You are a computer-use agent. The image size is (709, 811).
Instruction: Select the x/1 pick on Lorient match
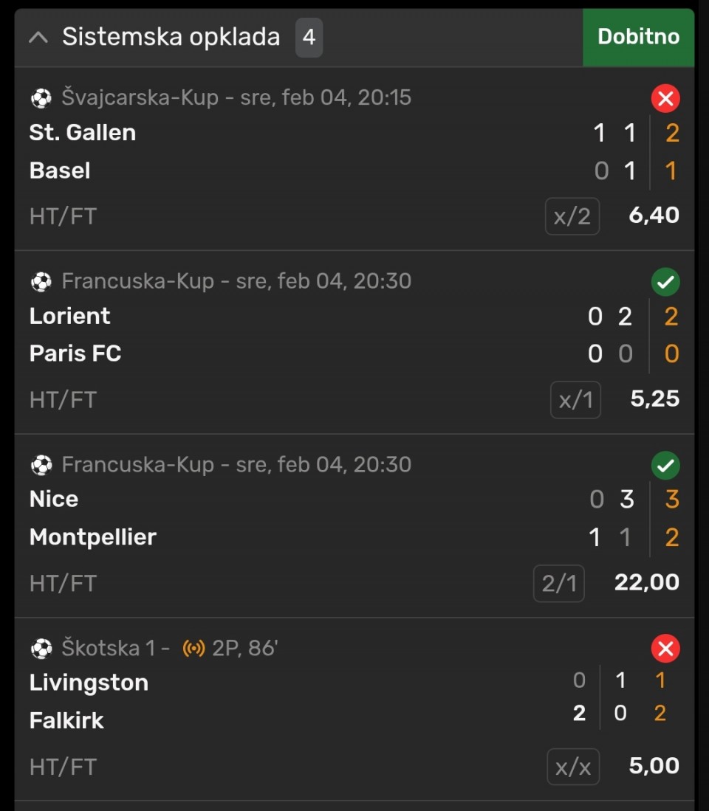pos(576,400)
